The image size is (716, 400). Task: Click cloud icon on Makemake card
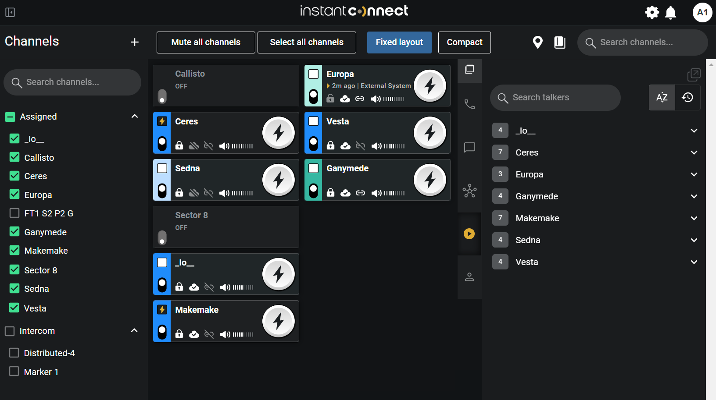194,334
